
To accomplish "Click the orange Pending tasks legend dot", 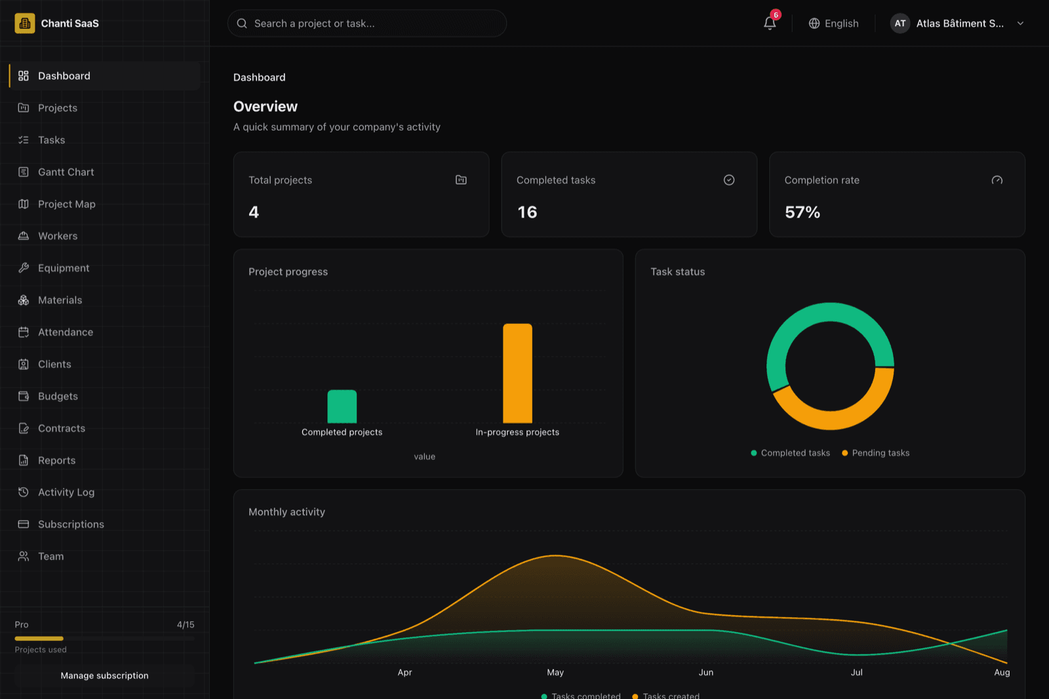I will [845, 453].
